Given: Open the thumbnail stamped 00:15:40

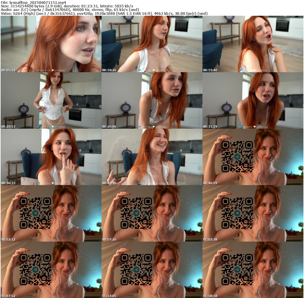Looking at the screenshot, I should [253, 44].
